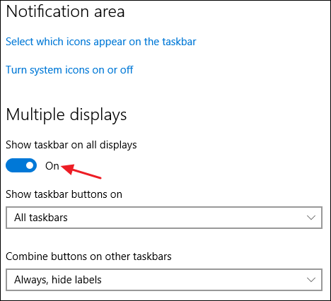Image resolution: width=331 pixels, height=301 pixels.
Task: Click the 'Show taskbar buttons on' label
Action: (x=64, y=194)
